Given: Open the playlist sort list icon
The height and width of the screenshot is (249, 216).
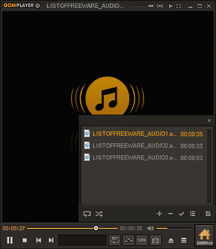Looking at the screenshot, I should 192,213.
